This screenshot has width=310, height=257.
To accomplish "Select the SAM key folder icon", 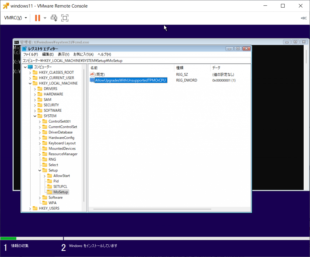I will (x=40, y=99).
